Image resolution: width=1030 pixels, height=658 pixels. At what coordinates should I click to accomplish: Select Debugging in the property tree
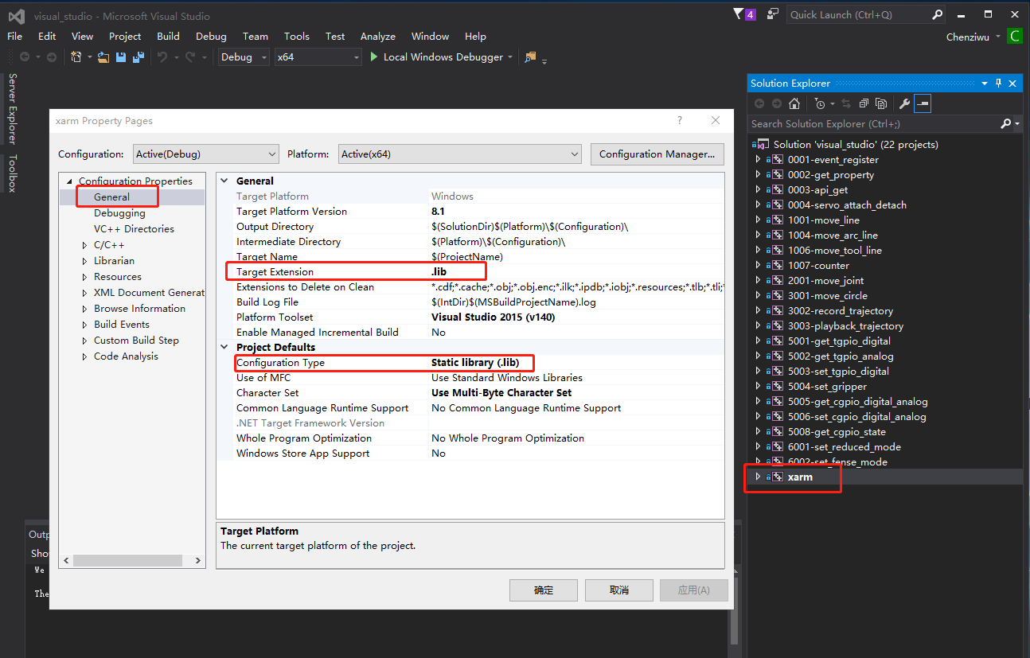(119, 213)
